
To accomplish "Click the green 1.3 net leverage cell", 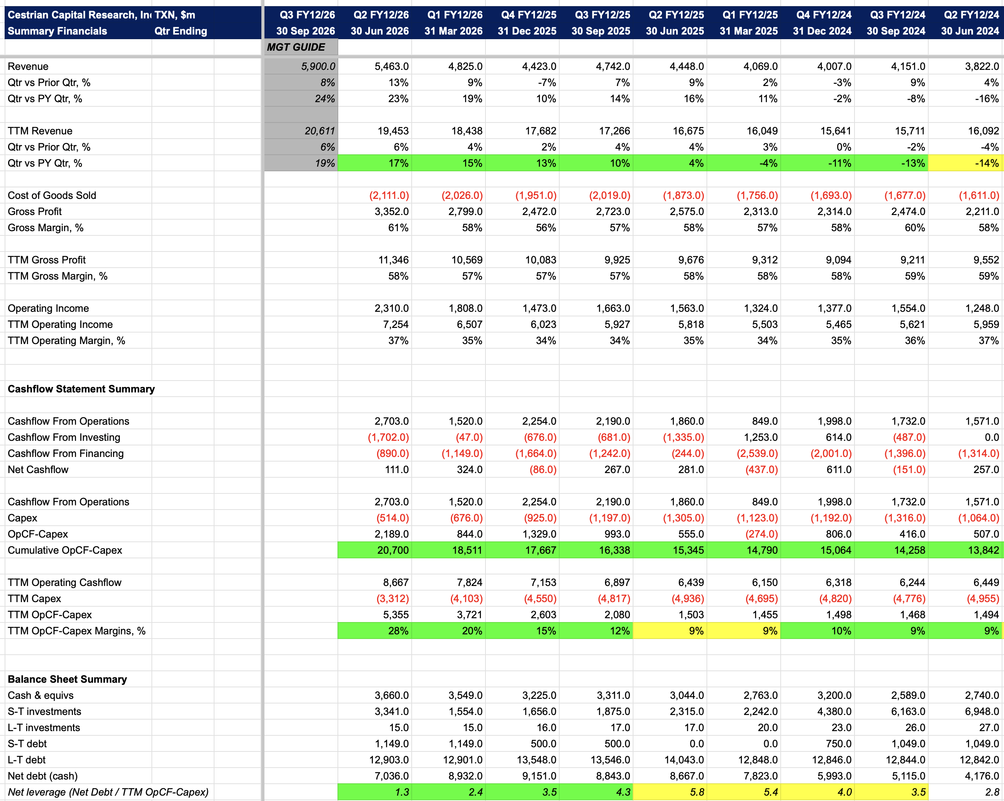I will pyautogui.click(x=375, y=792).
